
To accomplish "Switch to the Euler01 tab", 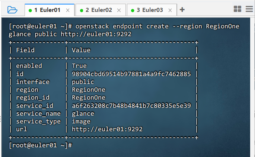I will pos(50,10).
